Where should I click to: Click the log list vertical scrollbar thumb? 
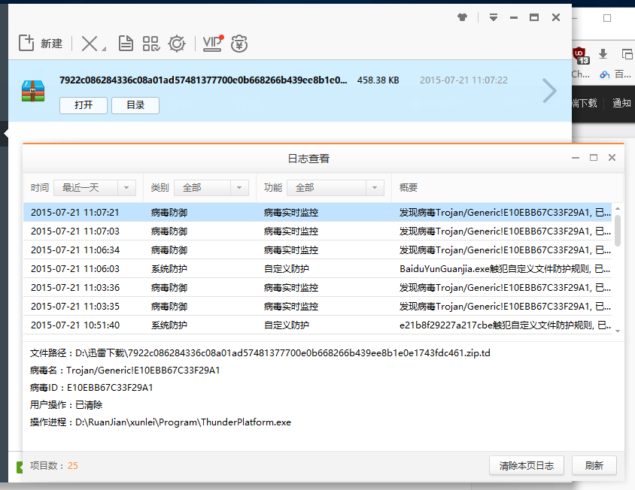[618, 230]
